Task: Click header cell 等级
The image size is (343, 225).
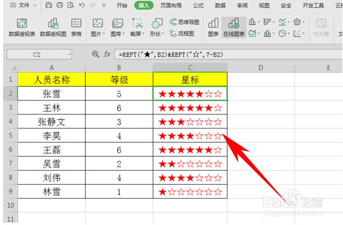Action: (x=119, y=79)
